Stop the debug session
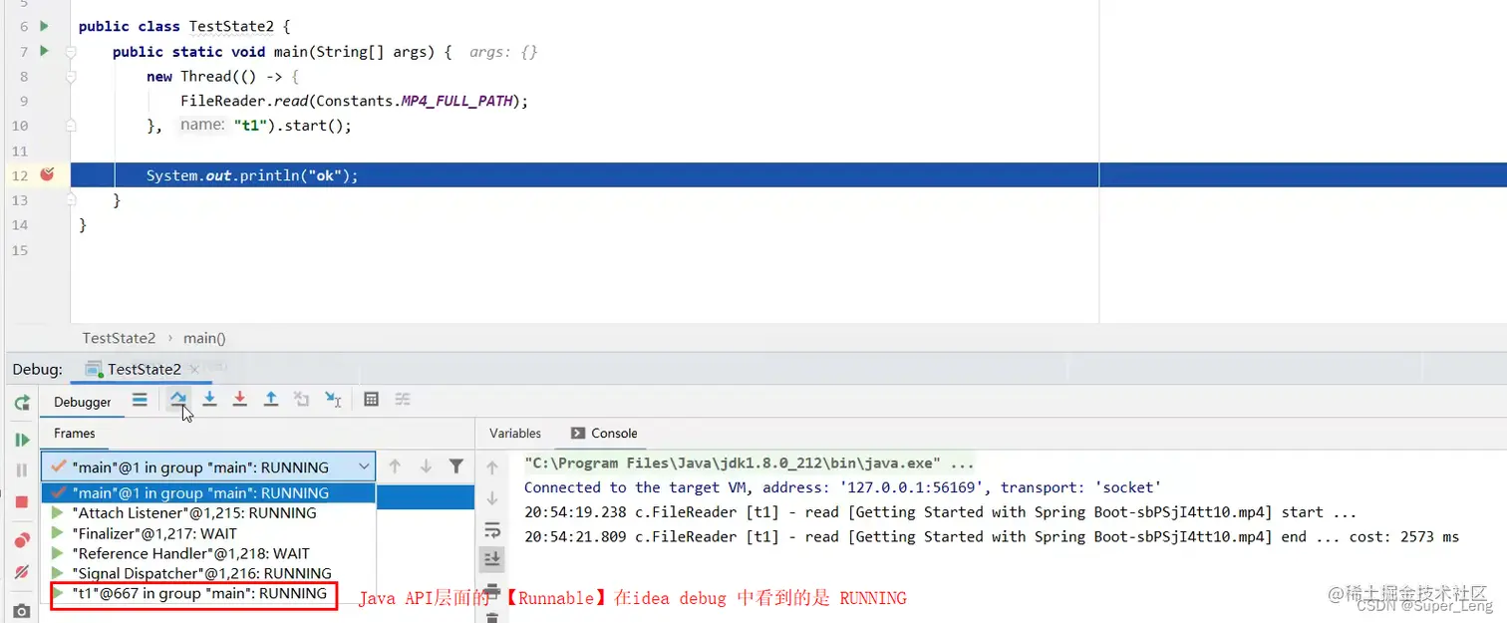Image resolution: width=1507 pixels, height=623 pixels. [22, 501]
